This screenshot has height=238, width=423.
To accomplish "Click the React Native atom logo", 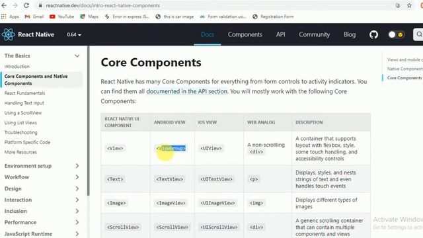I will [x=9, y=34].
